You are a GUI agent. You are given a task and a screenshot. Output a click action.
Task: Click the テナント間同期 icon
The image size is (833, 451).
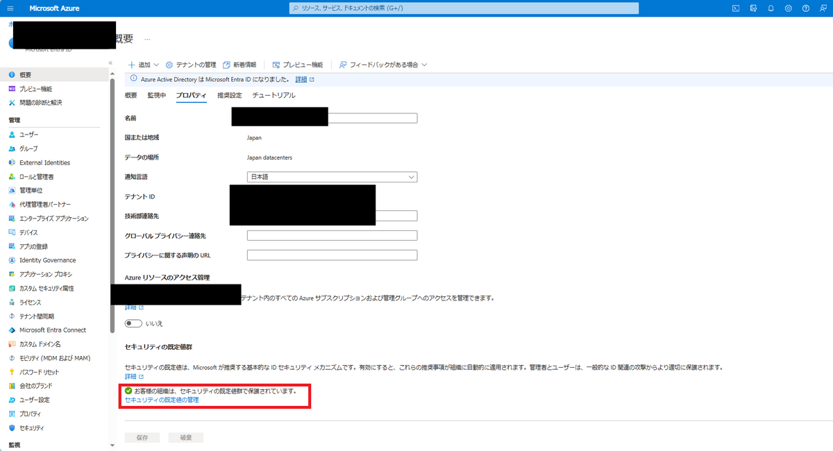(12, 316)
